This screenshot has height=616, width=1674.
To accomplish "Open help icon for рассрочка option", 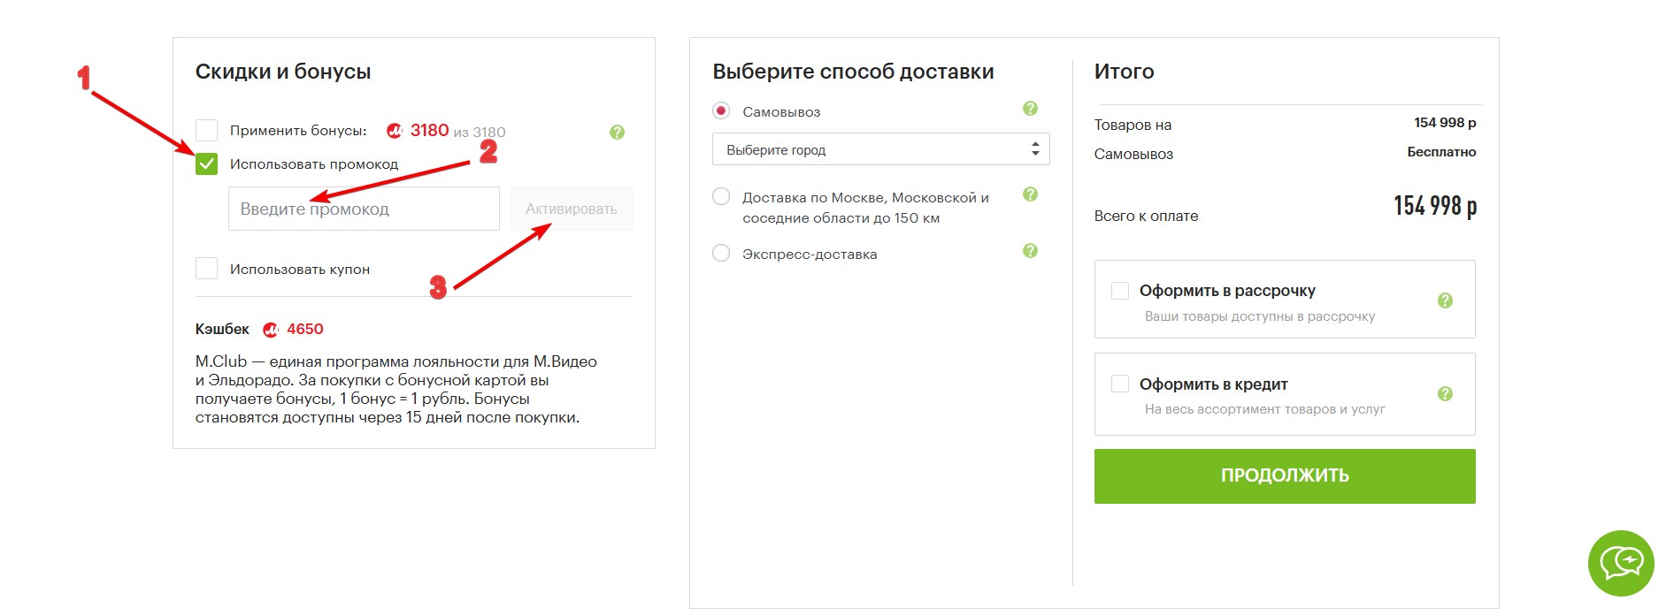I will click(1445, 300).
